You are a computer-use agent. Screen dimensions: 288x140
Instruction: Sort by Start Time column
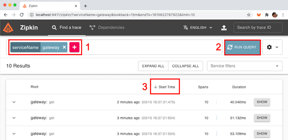point(165,87)
